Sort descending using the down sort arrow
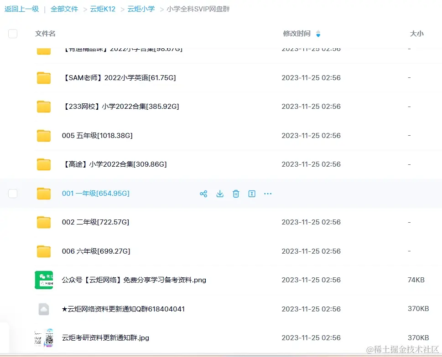The height and width of the screenshot is (357, 442). [319, 36]
